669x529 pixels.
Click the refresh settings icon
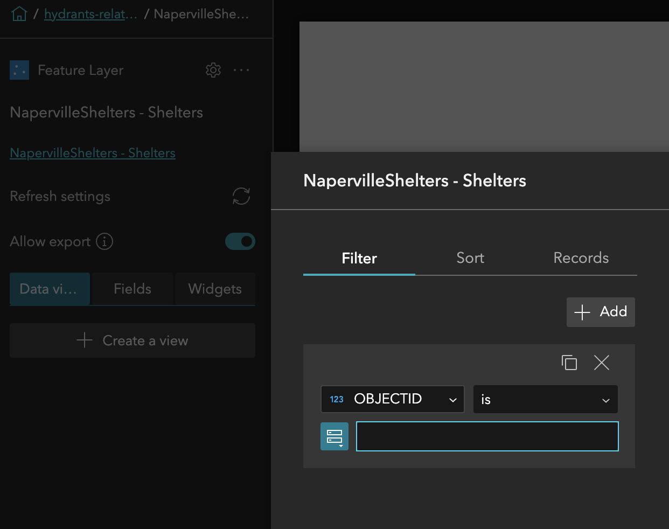(x=241, y=196)
